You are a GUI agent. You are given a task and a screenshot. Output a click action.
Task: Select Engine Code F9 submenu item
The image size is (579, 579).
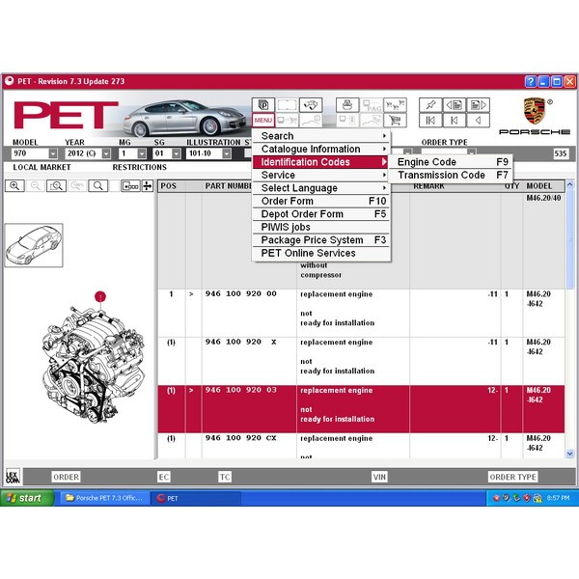(453, 162)
